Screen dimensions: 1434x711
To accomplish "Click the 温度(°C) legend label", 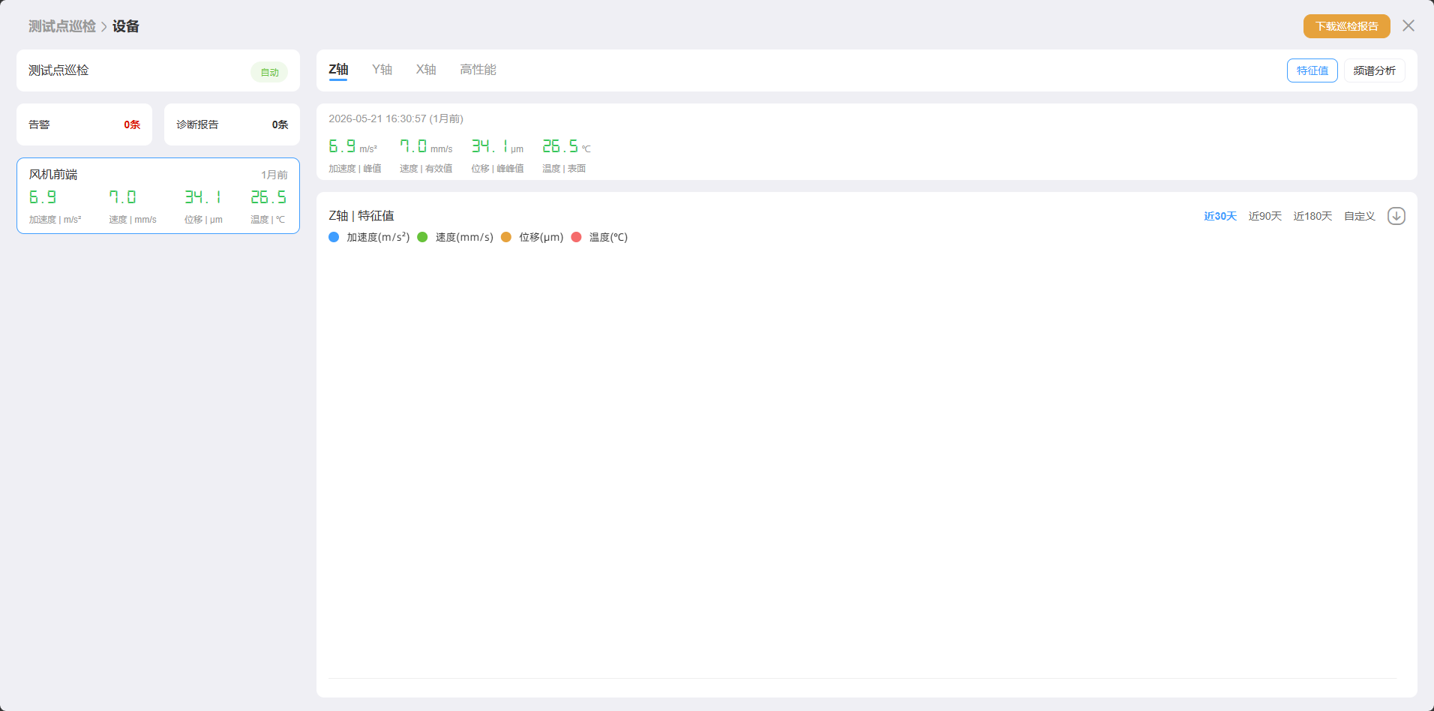I will click(608, 237).
